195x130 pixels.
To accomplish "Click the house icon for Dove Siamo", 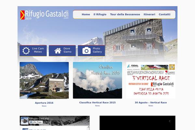I will click(58, 51).
